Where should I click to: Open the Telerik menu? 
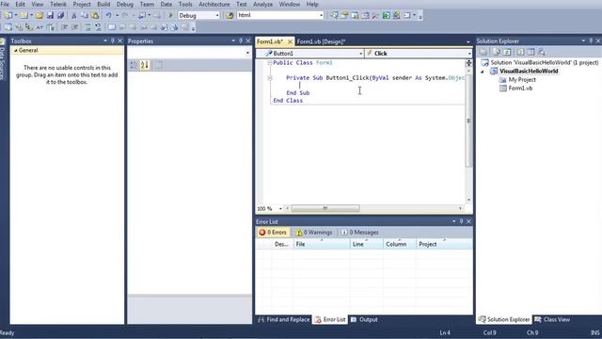pos(58,4)
